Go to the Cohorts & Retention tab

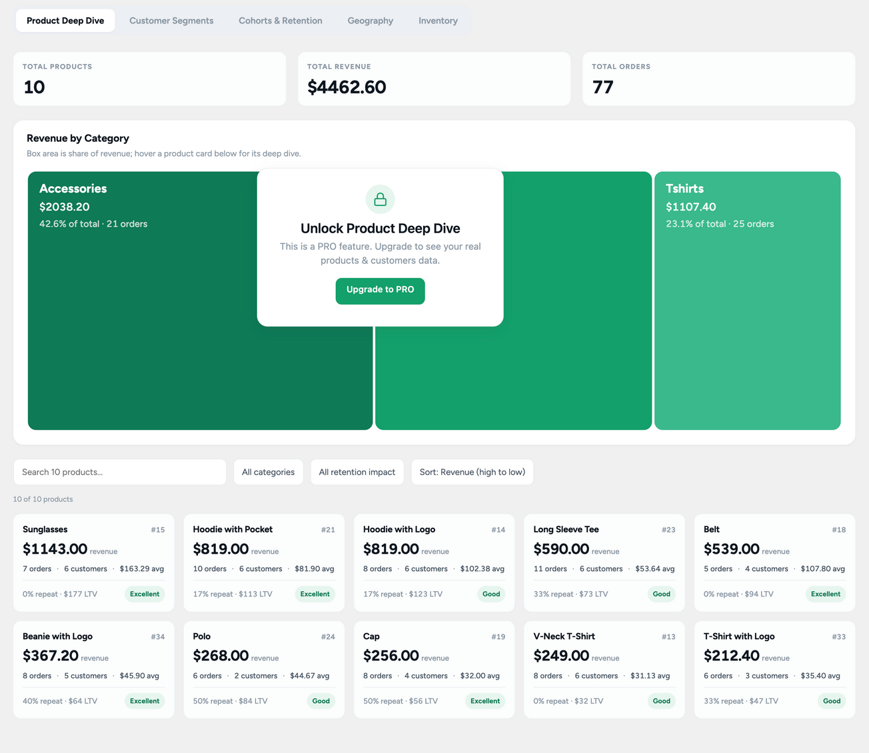281,21
